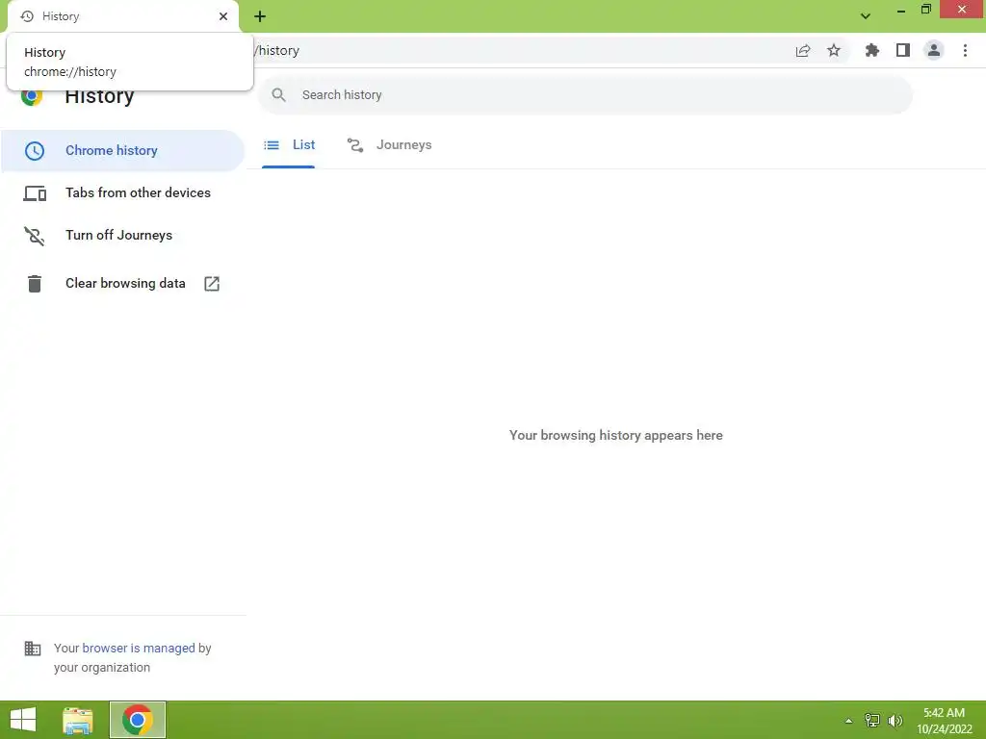Click the Journeys-off icon in sidebar
The image size is (986, 739).
coord(35,237)
